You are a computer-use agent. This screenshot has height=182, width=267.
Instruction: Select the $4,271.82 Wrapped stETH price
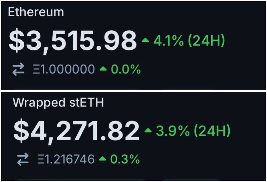76,131
